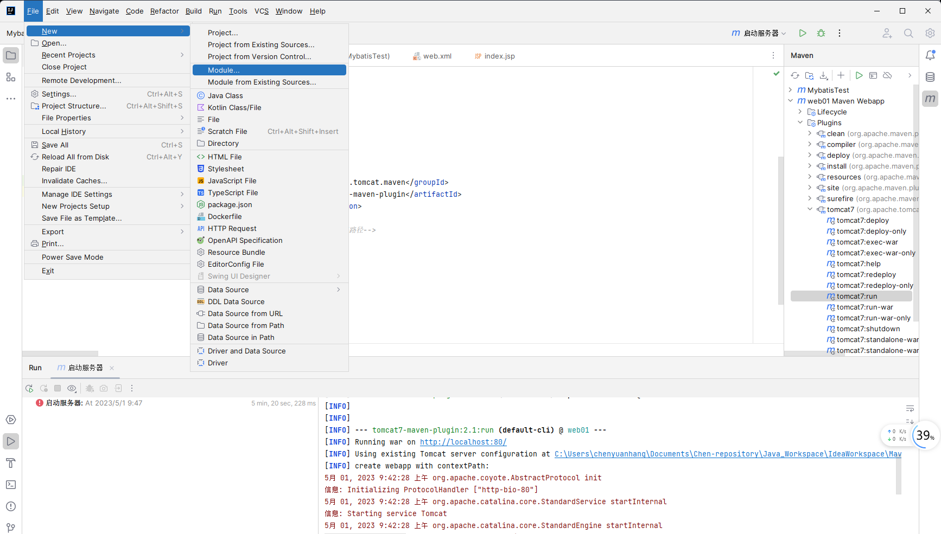The width and height of the screenshot is (941, 534).
Task: Expand the surefire plugin node
Action: click(x=810, y=198)
